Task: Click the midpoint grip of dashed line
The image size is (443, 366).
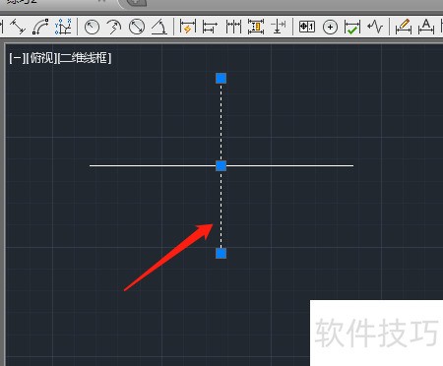Action: (221, 166)
